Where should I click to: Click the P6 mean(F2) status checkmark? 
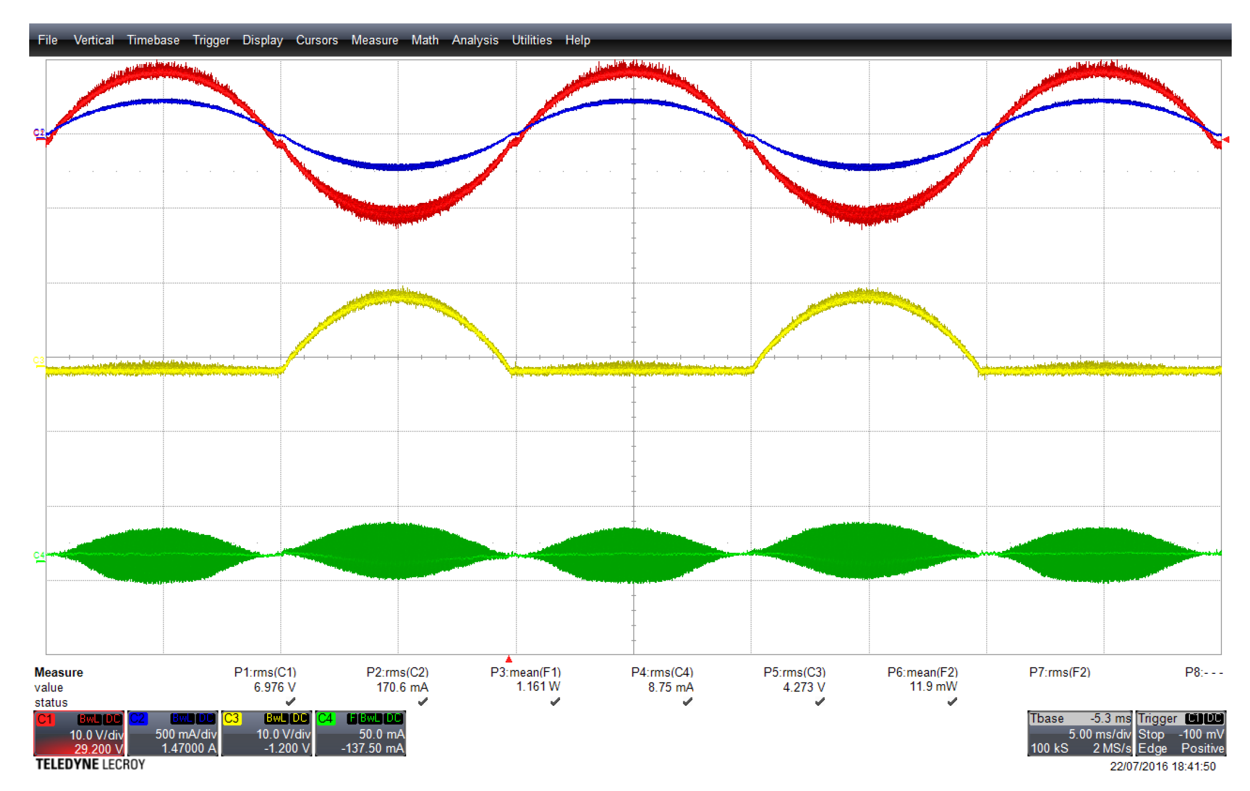click(952, 701)
